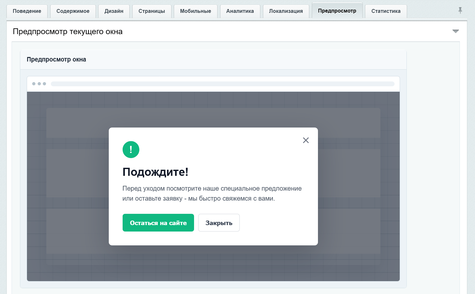This screenshot has height=294, width=475.
Task: Collapse the Предпросмотр текущего окна section
Action: point(456,31)
